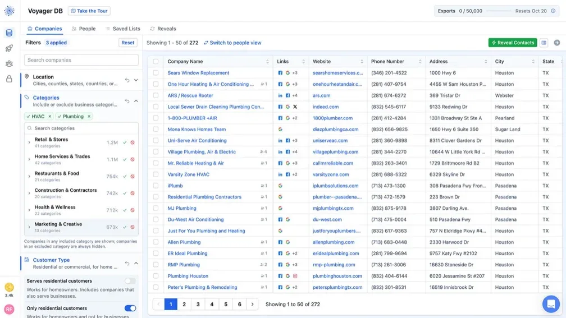This screenshot has height=318, width=566.
Task: Select the Allen Plumbing row checkbox
Action: (x=156, y=242)
